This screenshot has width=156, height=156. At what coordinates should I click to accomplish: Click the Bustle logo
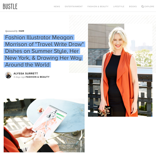pos(10,6)
